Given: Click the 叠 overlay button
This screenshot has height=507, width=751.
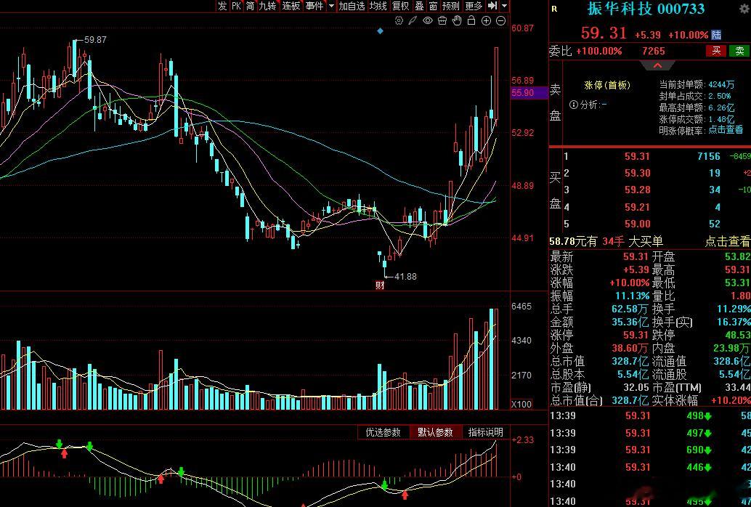Looking at the screenshot, I should pos(419,6).
